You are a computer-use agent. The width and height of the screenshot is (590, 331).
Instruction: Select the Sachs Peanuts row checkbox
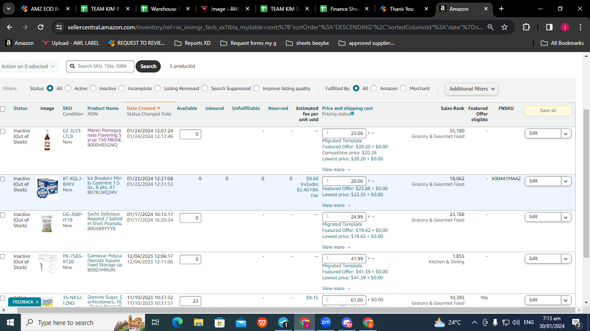3,215
